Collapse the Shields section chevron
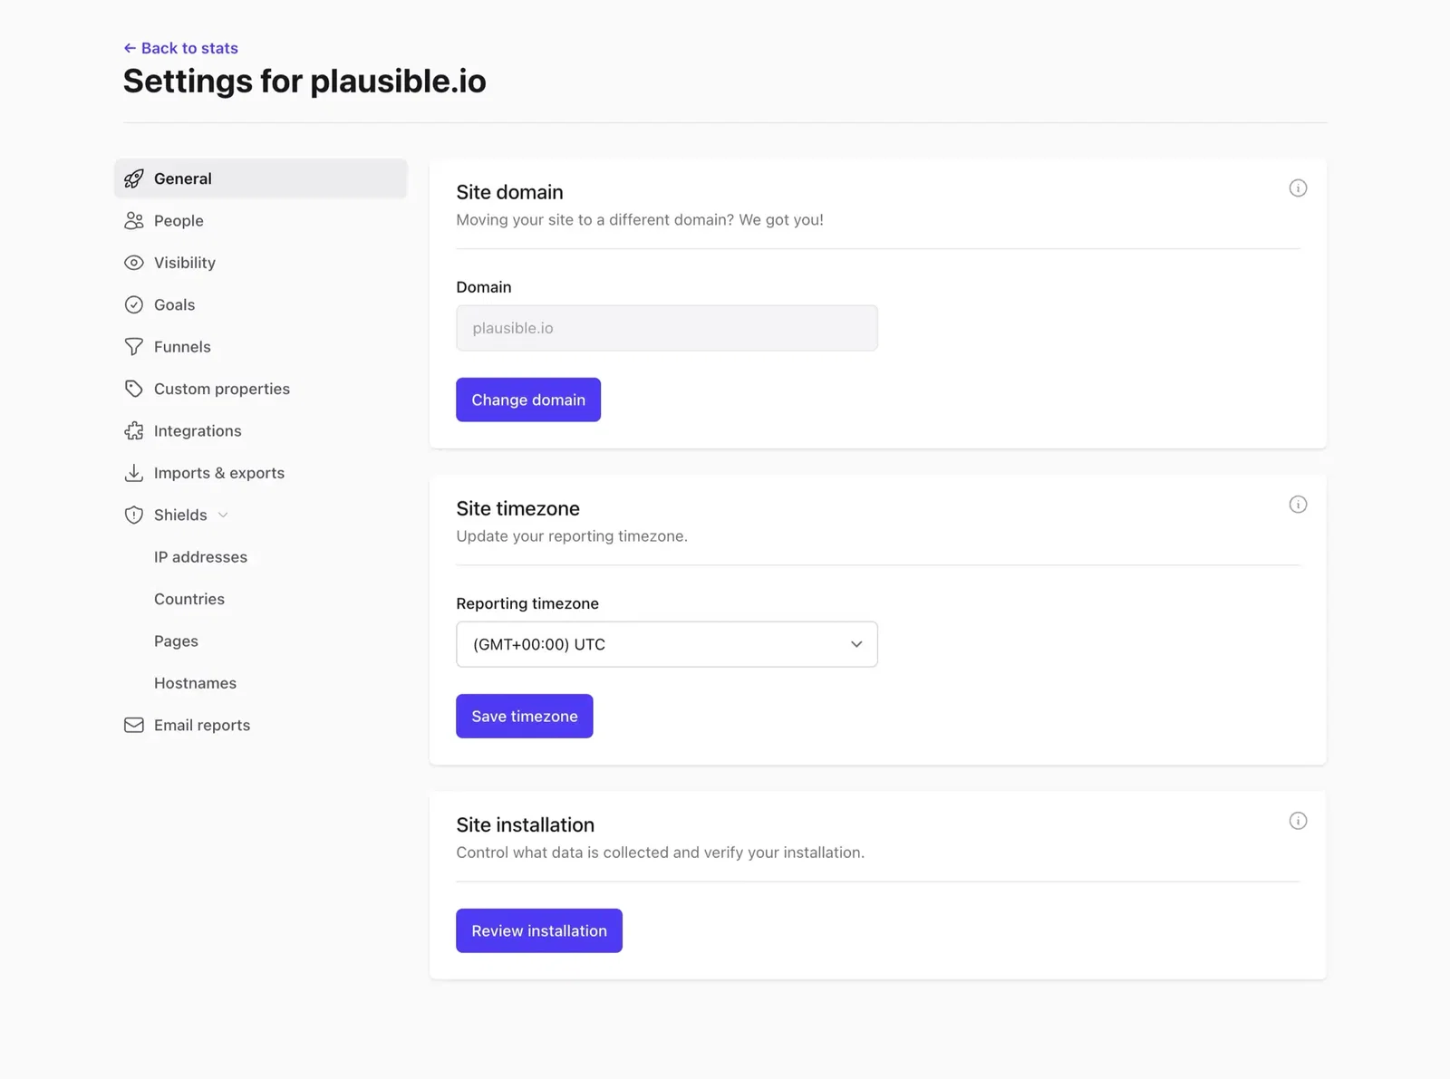 (x=223, y=515)
